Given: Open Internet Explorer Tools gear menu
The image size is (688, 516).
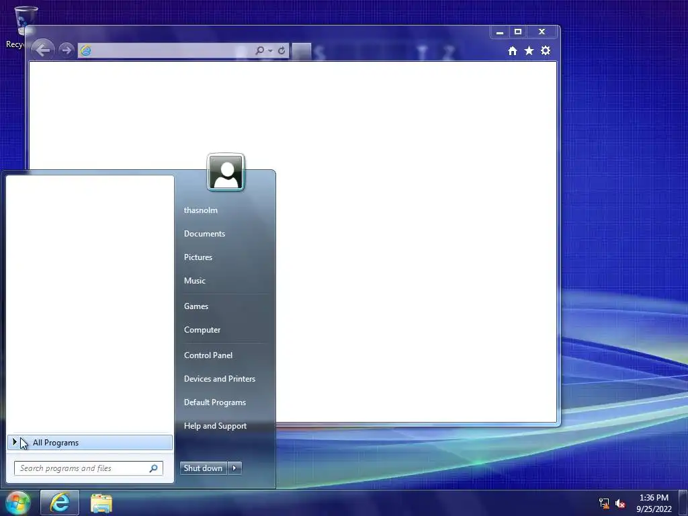Looking at the screenshot, I should click(x=546, y=50).
